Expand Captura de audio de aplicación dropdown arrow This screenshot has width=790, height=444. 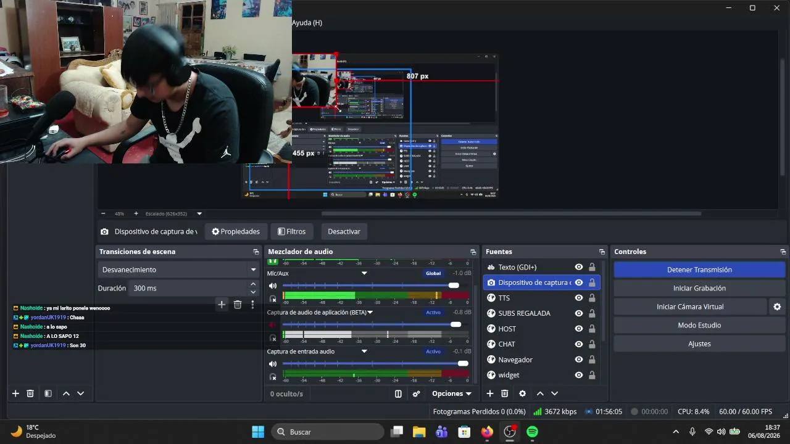point(370,312)
